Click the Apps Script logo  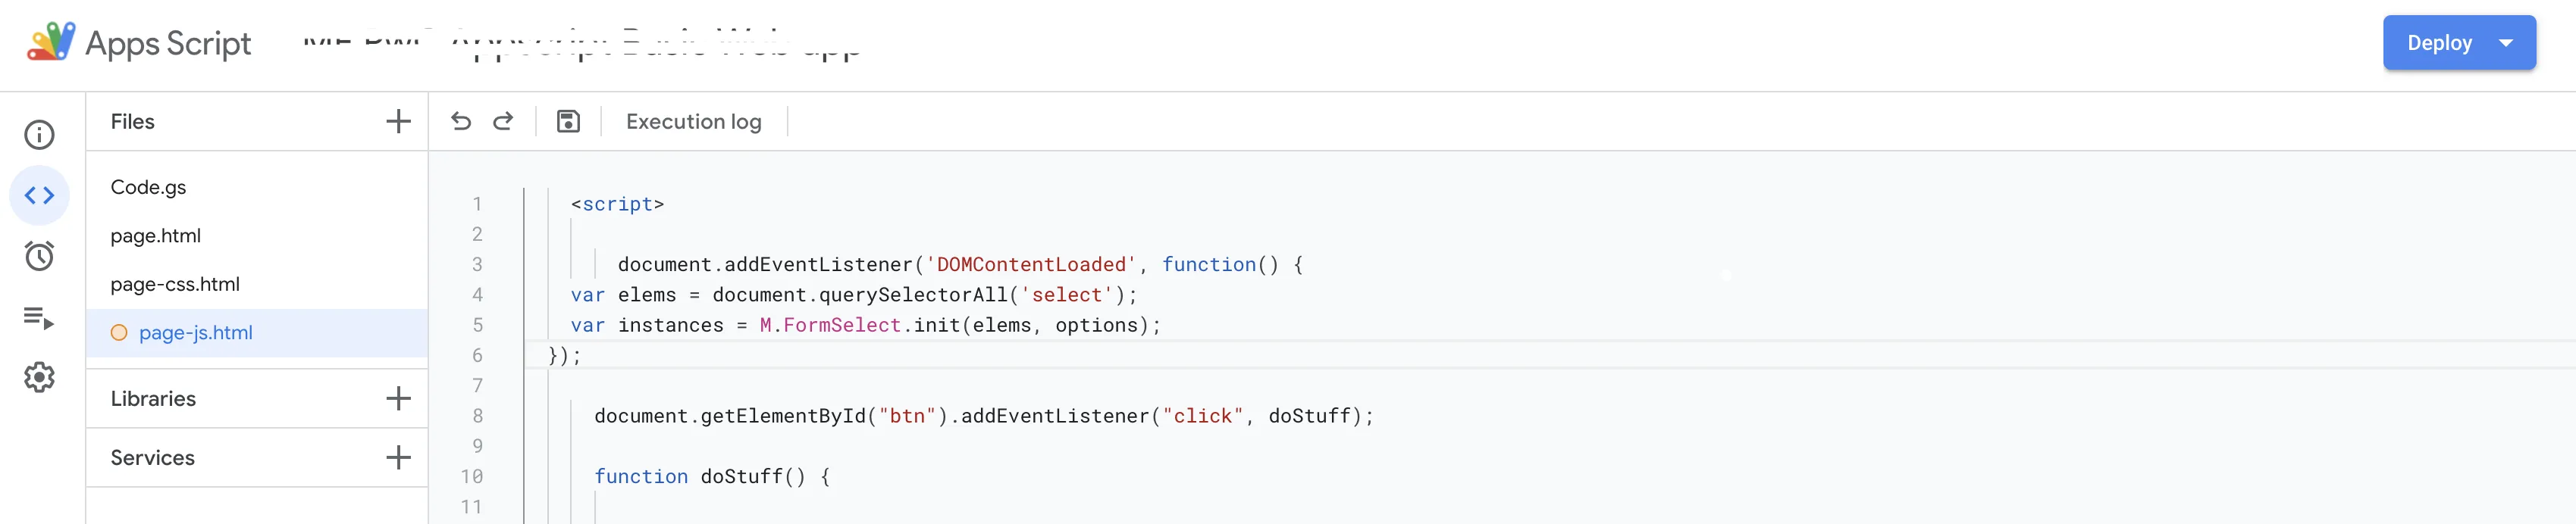(50, 42)
